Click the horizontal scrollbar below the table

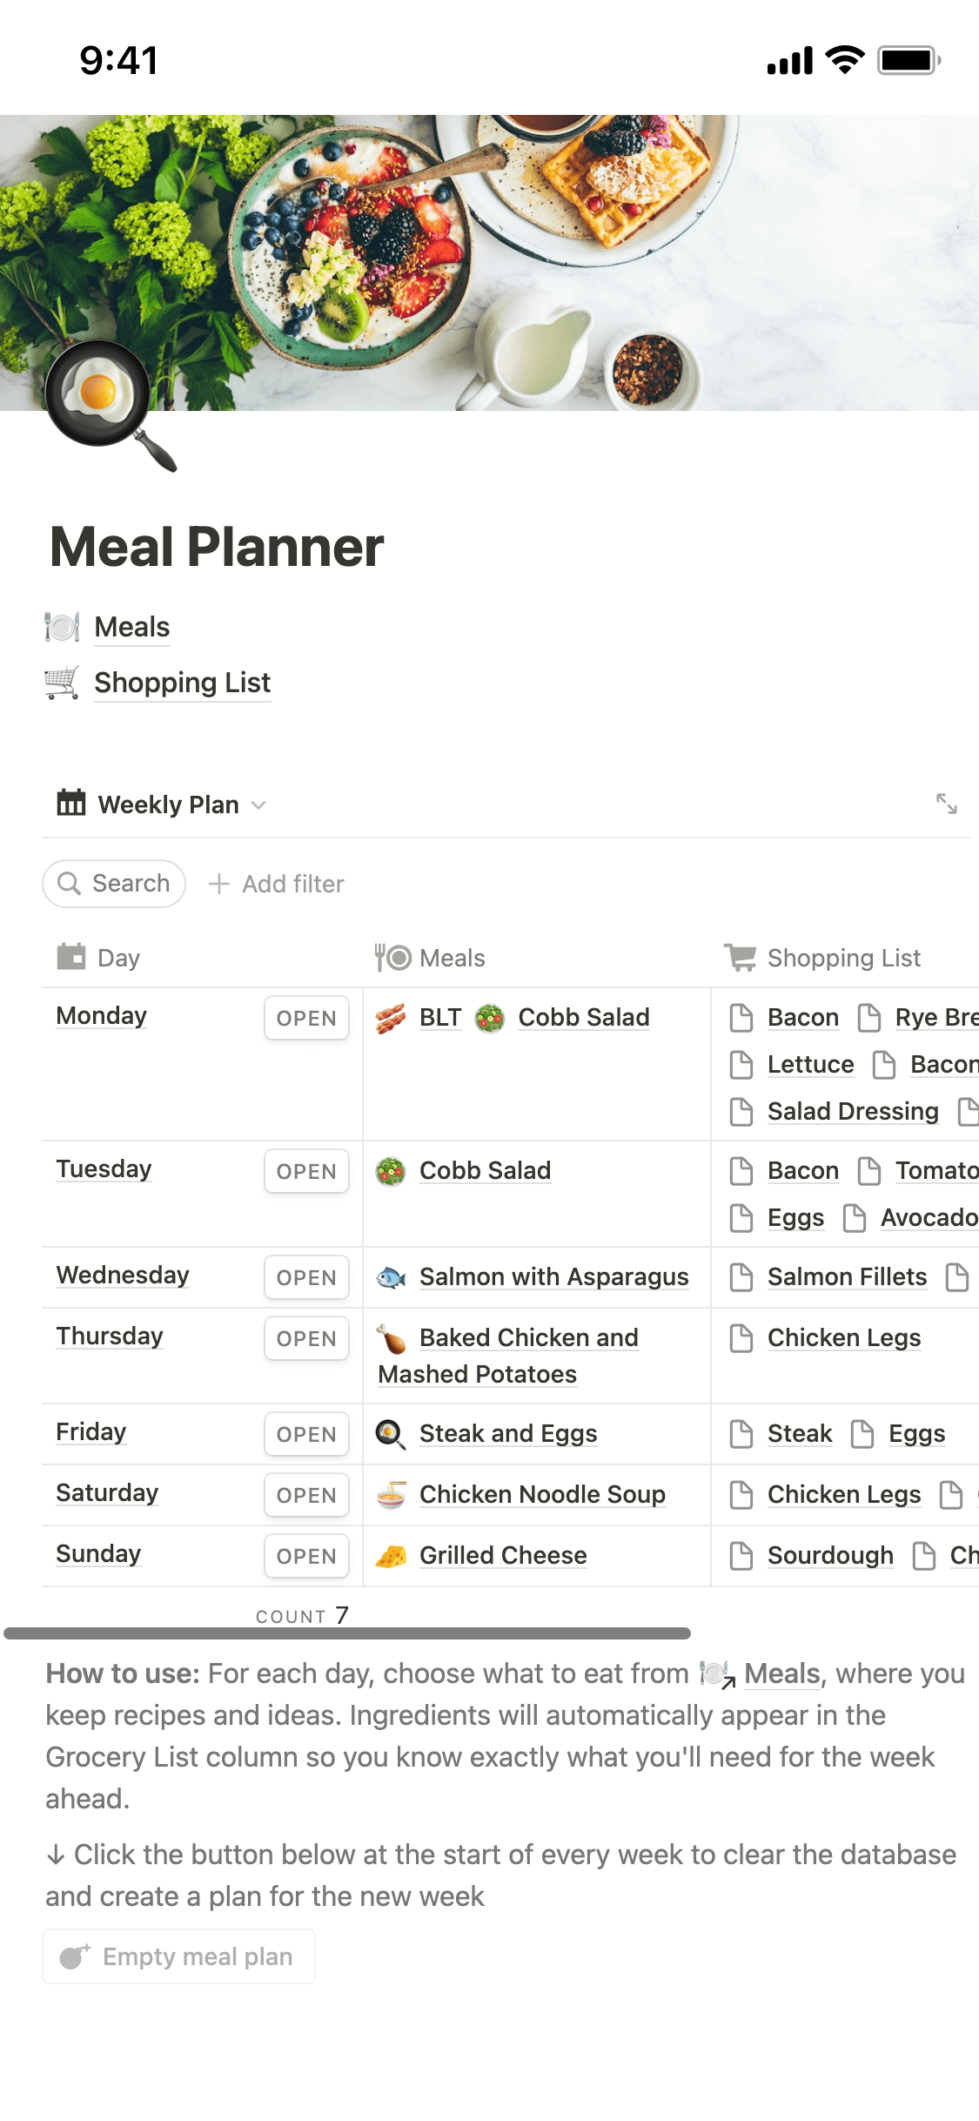click(347, 1633)
